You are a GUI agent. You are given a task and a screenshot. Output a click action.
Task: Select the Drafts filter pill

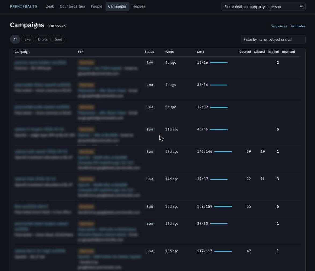coord(43,39)
